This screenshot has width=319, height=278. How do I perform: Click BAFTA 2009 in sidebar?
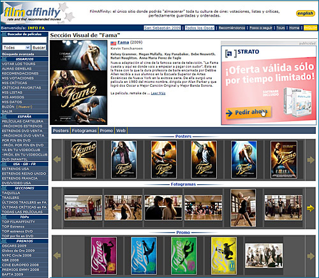[13, 274]
